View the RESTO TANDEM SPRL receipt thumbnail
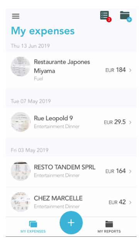Screen dimensions: 140x241 click(x=20, y=171)
